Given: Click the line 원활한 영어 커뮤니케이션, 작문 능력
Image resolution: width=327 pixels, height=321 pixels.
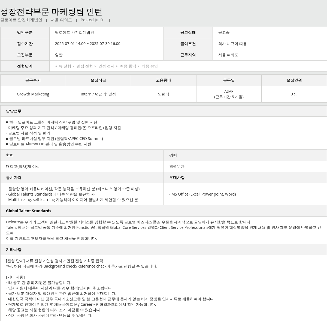Looking at the screenshot, I should click(73, 189).
